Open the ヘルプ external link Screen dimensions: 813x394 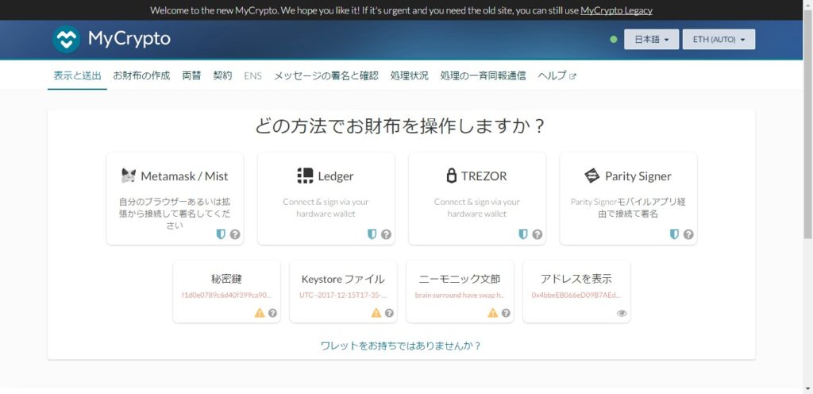[557, 75]
